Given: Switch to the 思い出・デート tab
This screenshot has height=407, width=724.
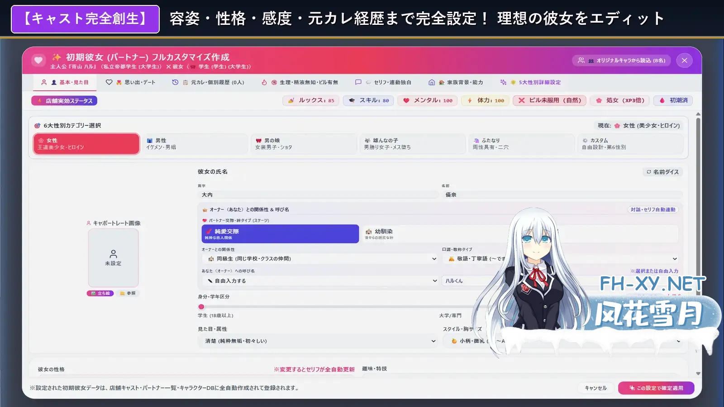Looking at the screenshot, I should (130, 82).
